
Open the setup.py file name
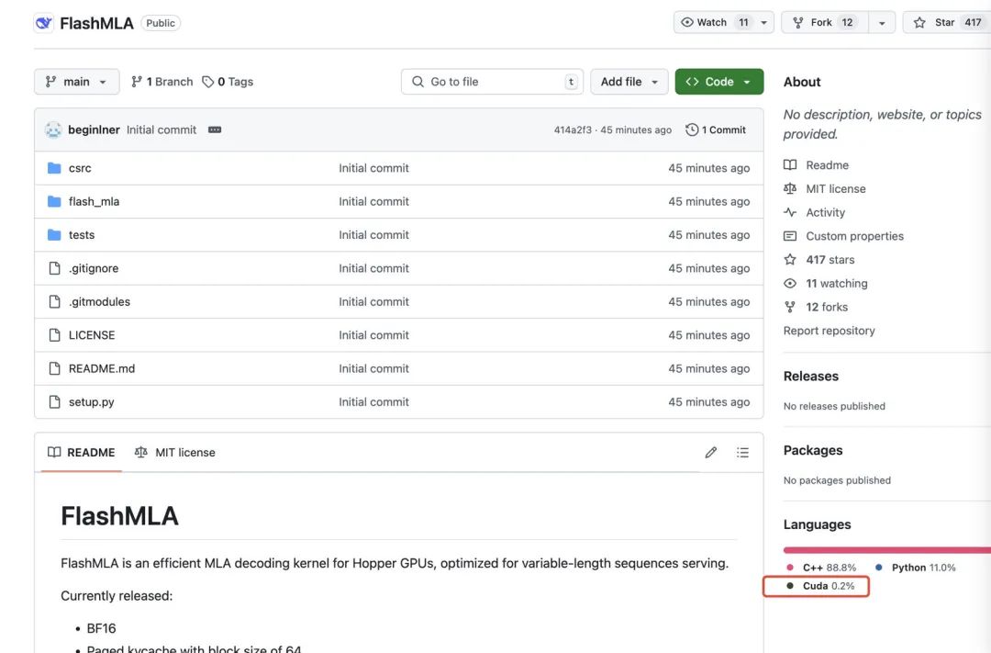[x=92, y=401]
